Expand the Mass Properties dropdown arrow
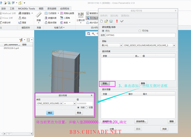Viewport: 191px width, 137px height. [32, 13]
